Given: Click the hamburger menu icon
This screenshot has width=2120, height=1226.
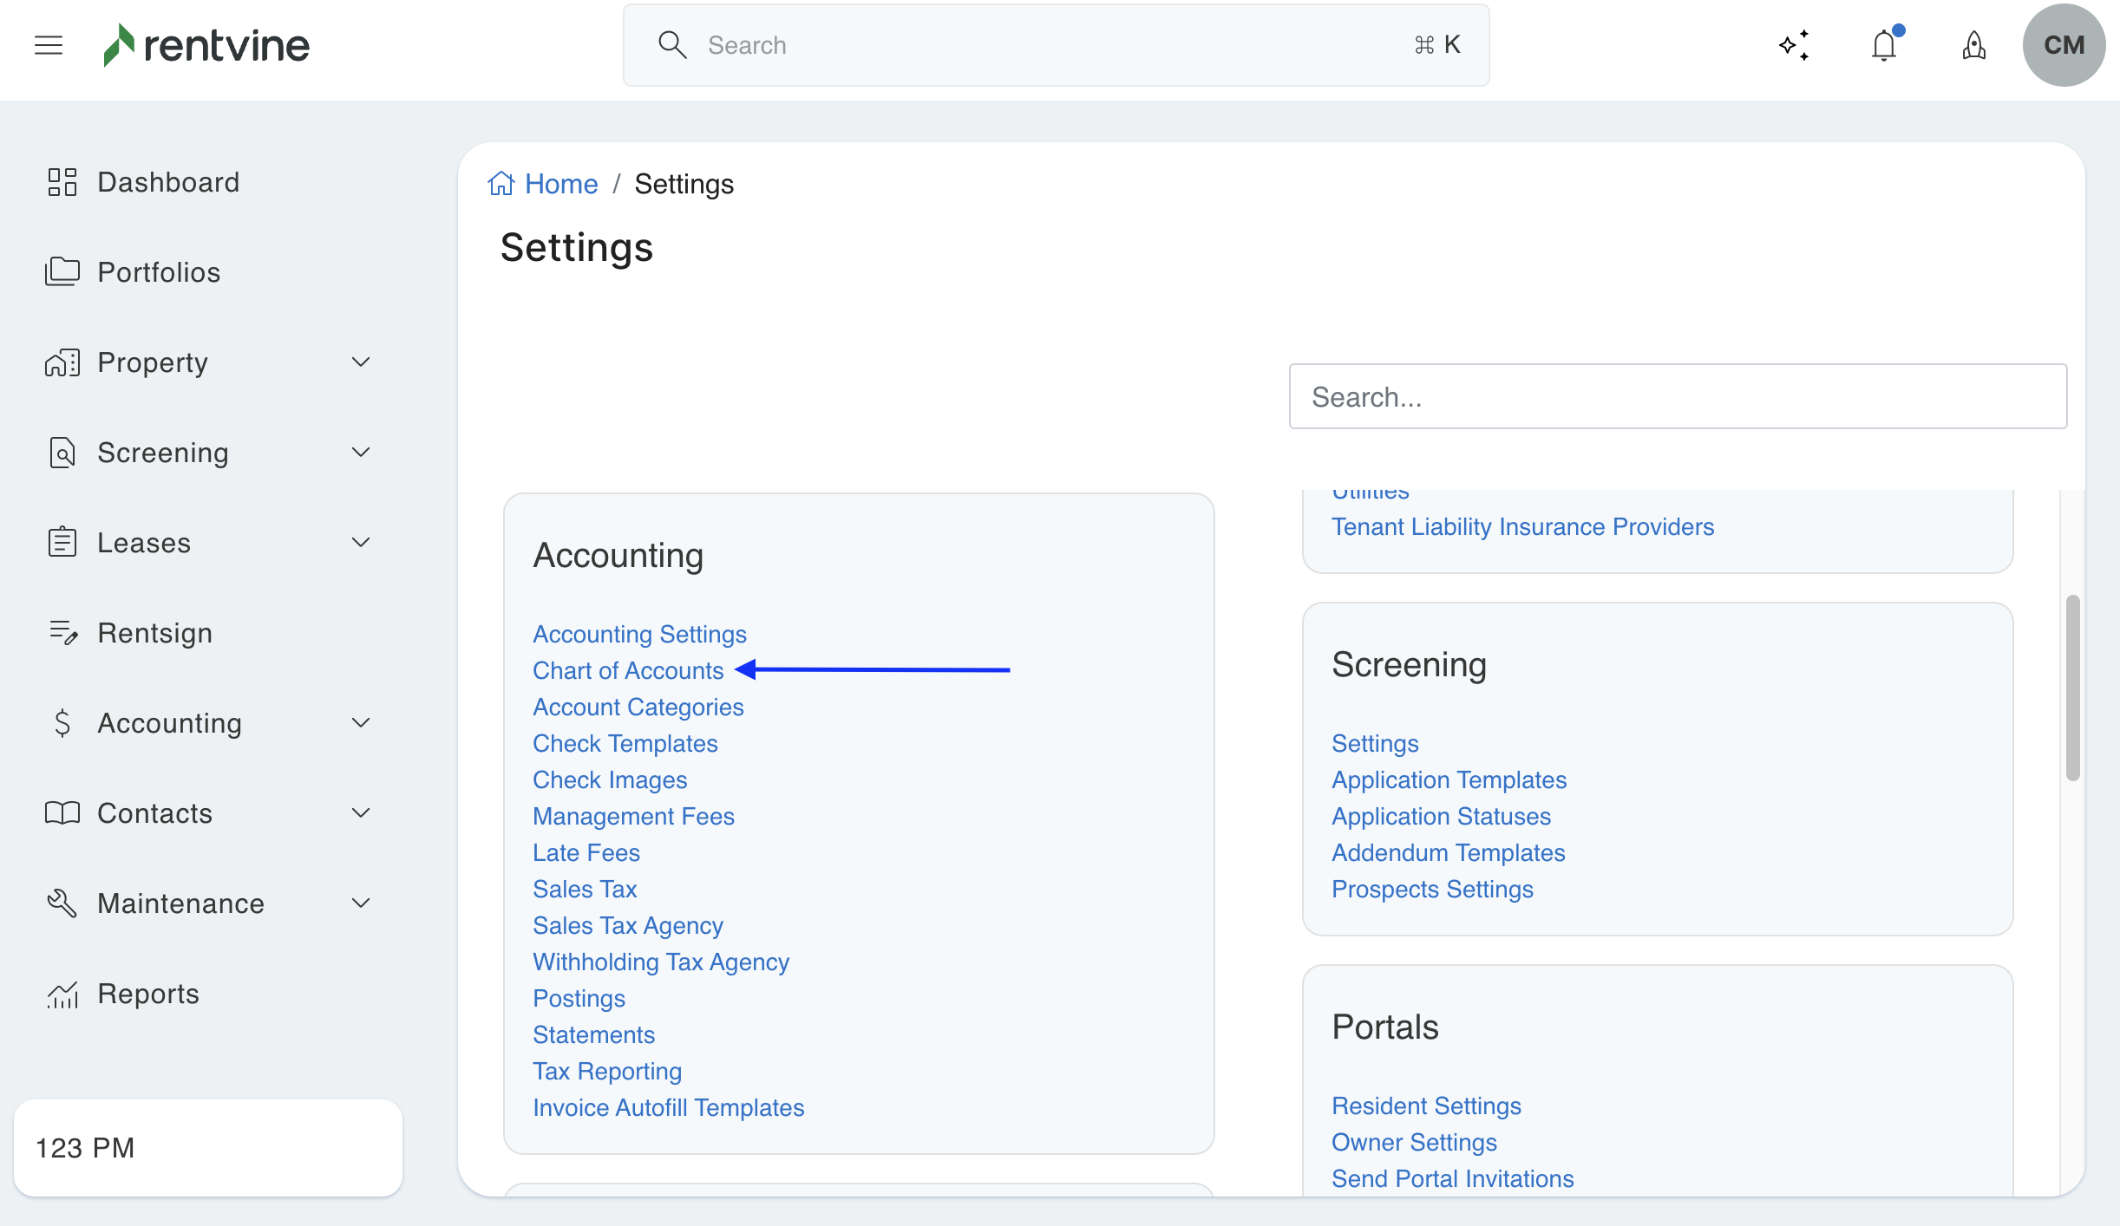Looking at the screenshot, I should tap(49, 45).
